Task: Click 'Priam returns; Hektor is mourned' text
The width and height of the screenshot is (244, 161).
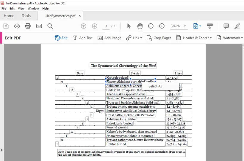Action: 130,136
